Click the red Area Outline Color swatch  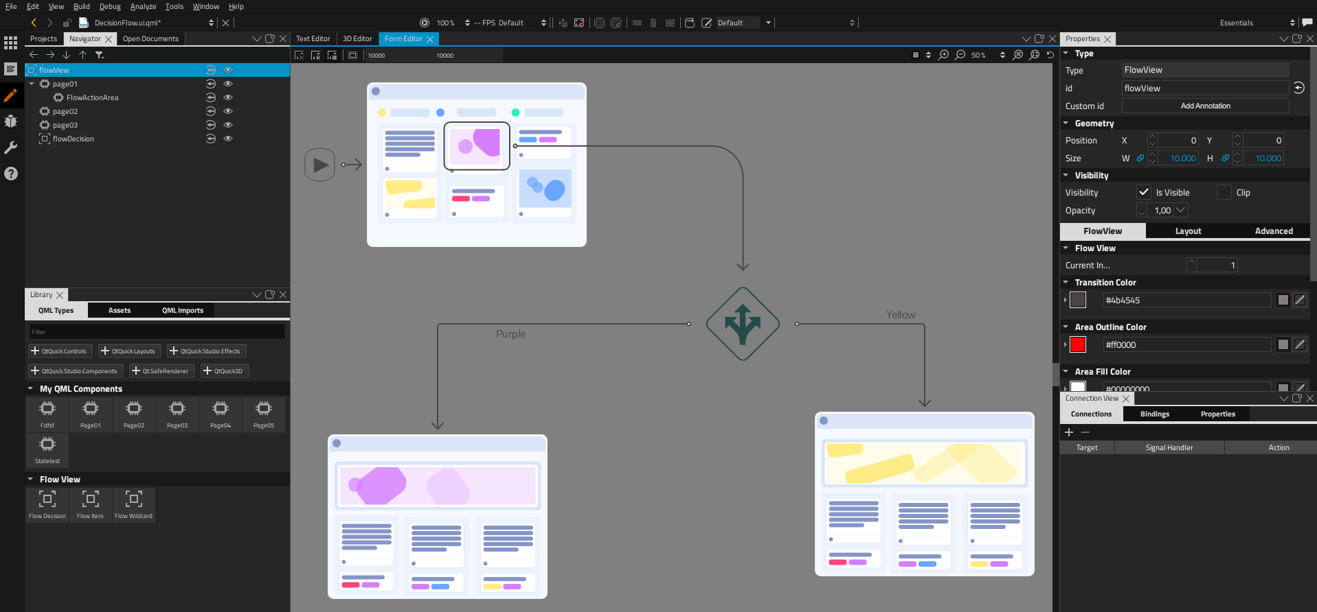click(x=1078, y=344)
